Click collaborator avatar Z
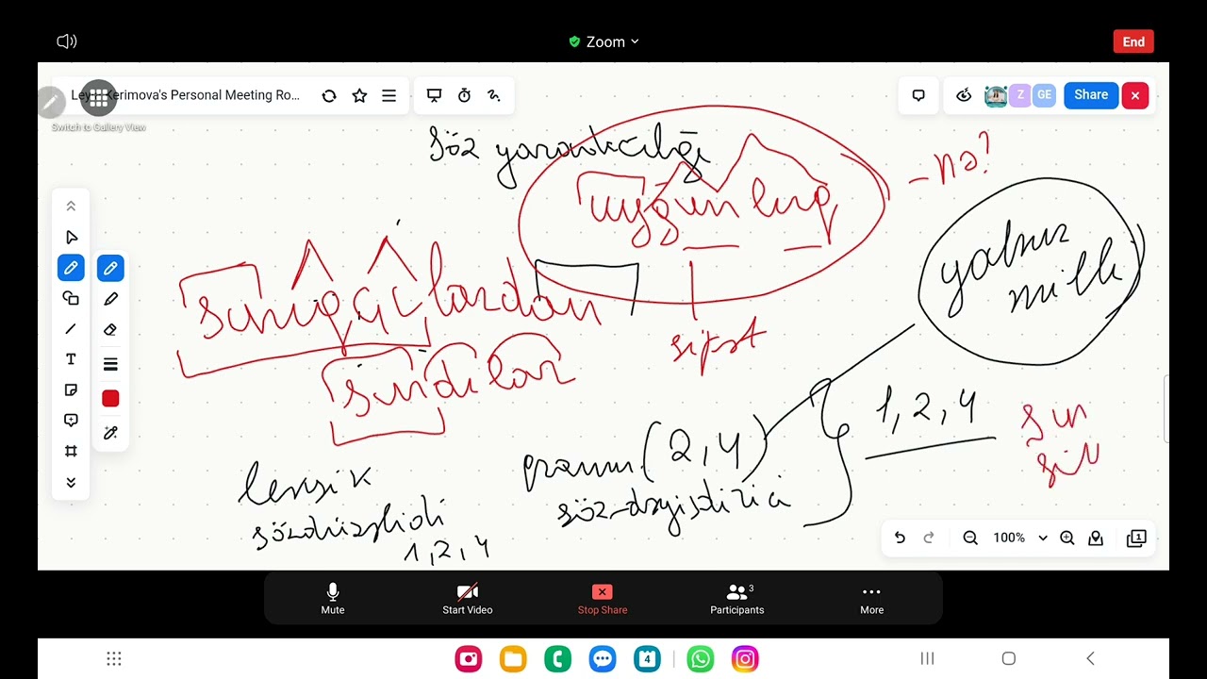The height and width of the screenshot is (679, 1207). 1019,95
